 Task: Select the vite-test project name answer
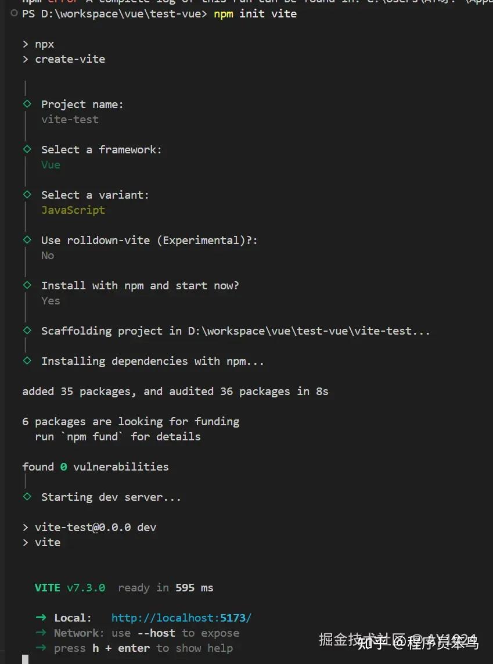point(70,120)
